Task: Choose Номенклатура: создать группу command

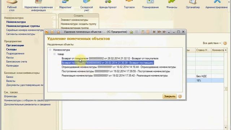Action: (x=79, y=24)
